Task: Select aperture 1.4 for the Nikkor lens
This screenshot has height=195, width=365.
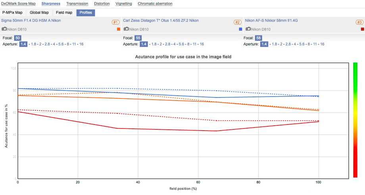Action: [264, 44]
